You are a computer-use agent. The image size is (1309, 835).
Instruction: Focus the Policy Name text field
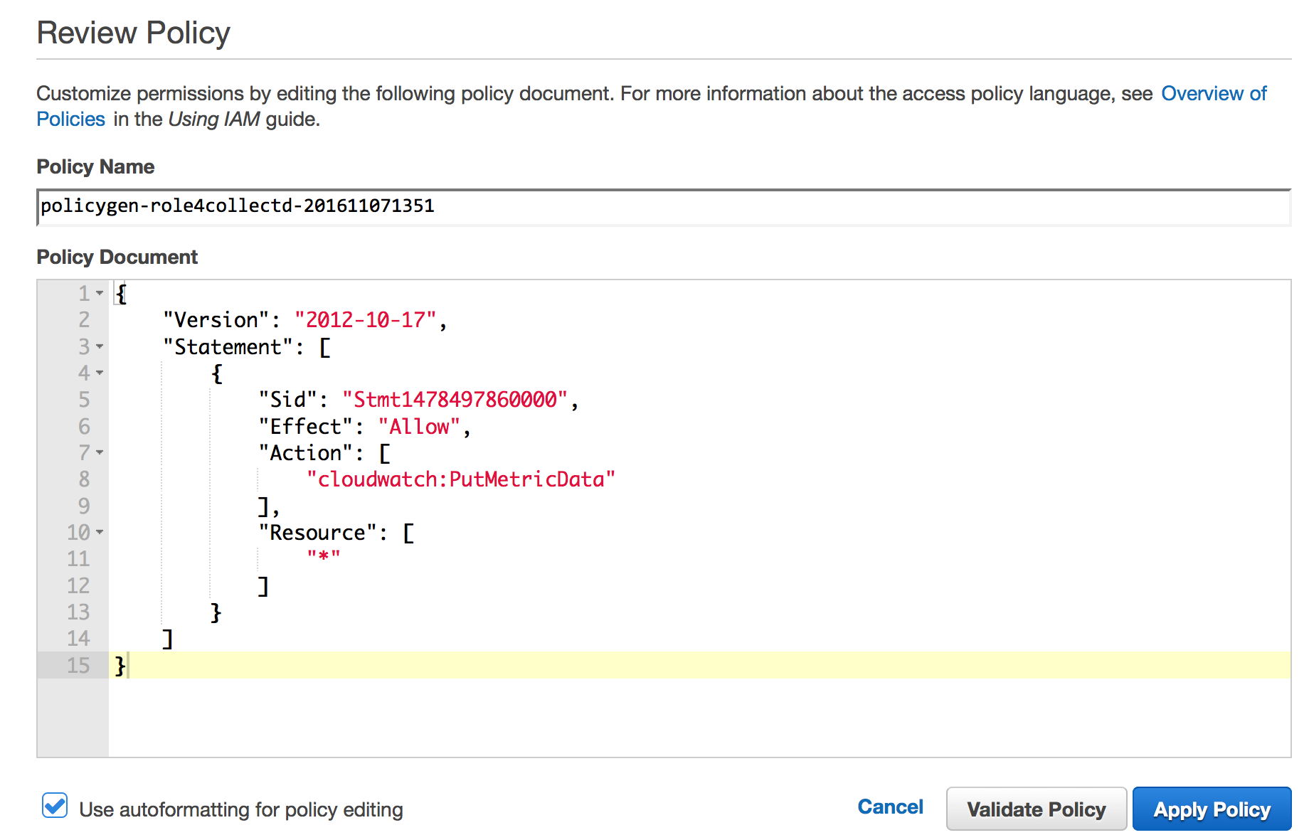pyautogui.click(x=662, y=207)
